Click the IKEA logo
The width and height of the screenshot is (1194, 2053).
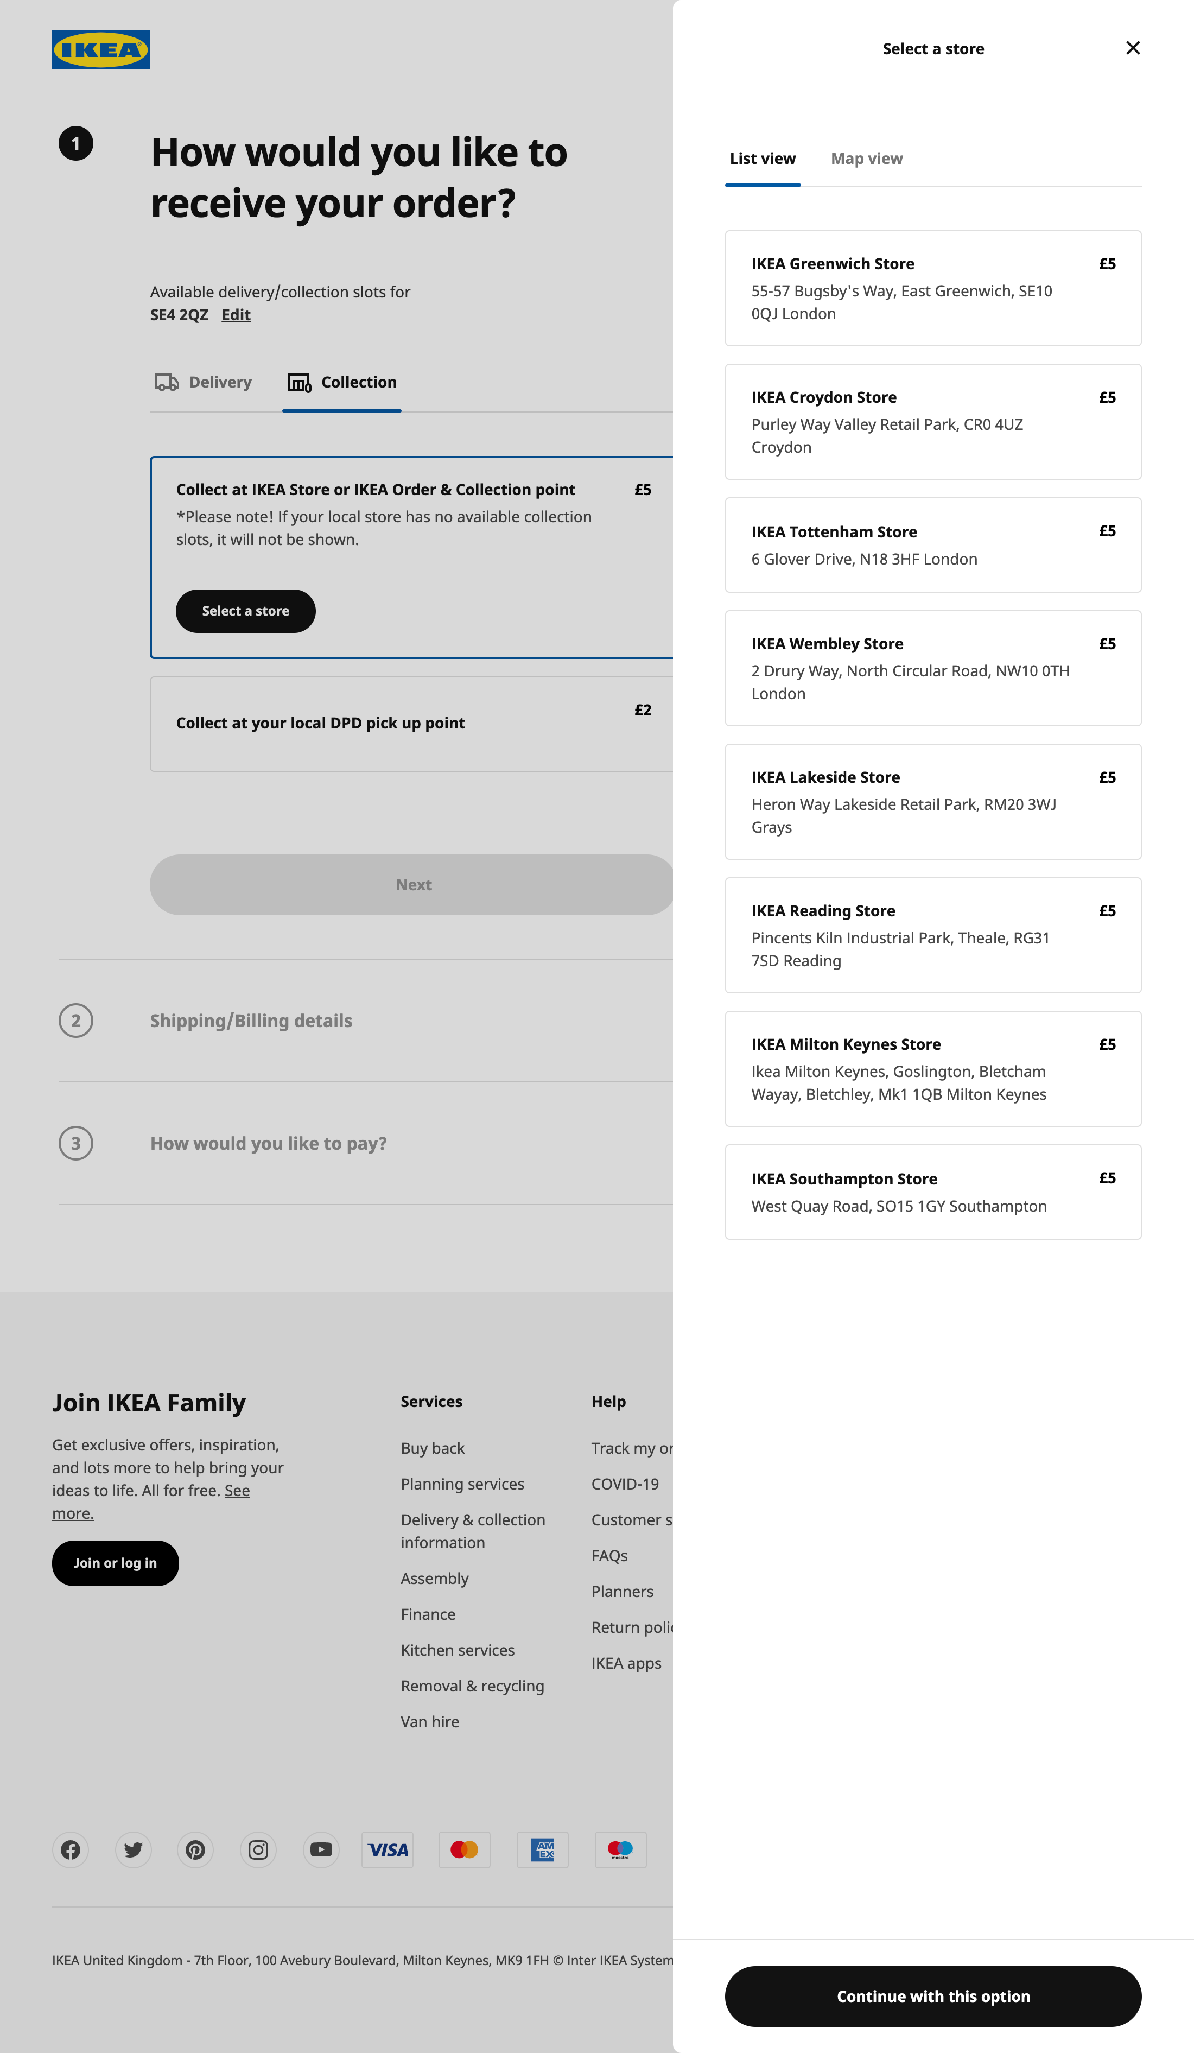click(x=100, y=50)
